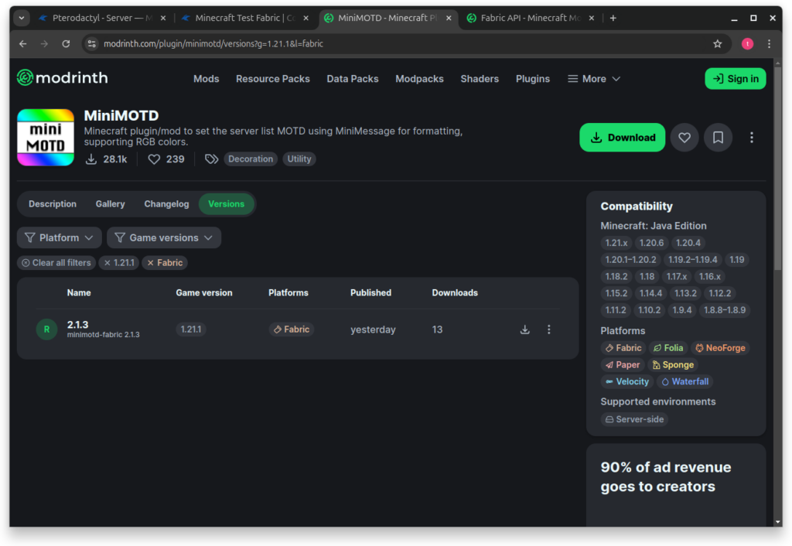Close the Minecraft Test Fabric tab
The height and width of the screenshot is (546, 792).
[x=306, y=18]
